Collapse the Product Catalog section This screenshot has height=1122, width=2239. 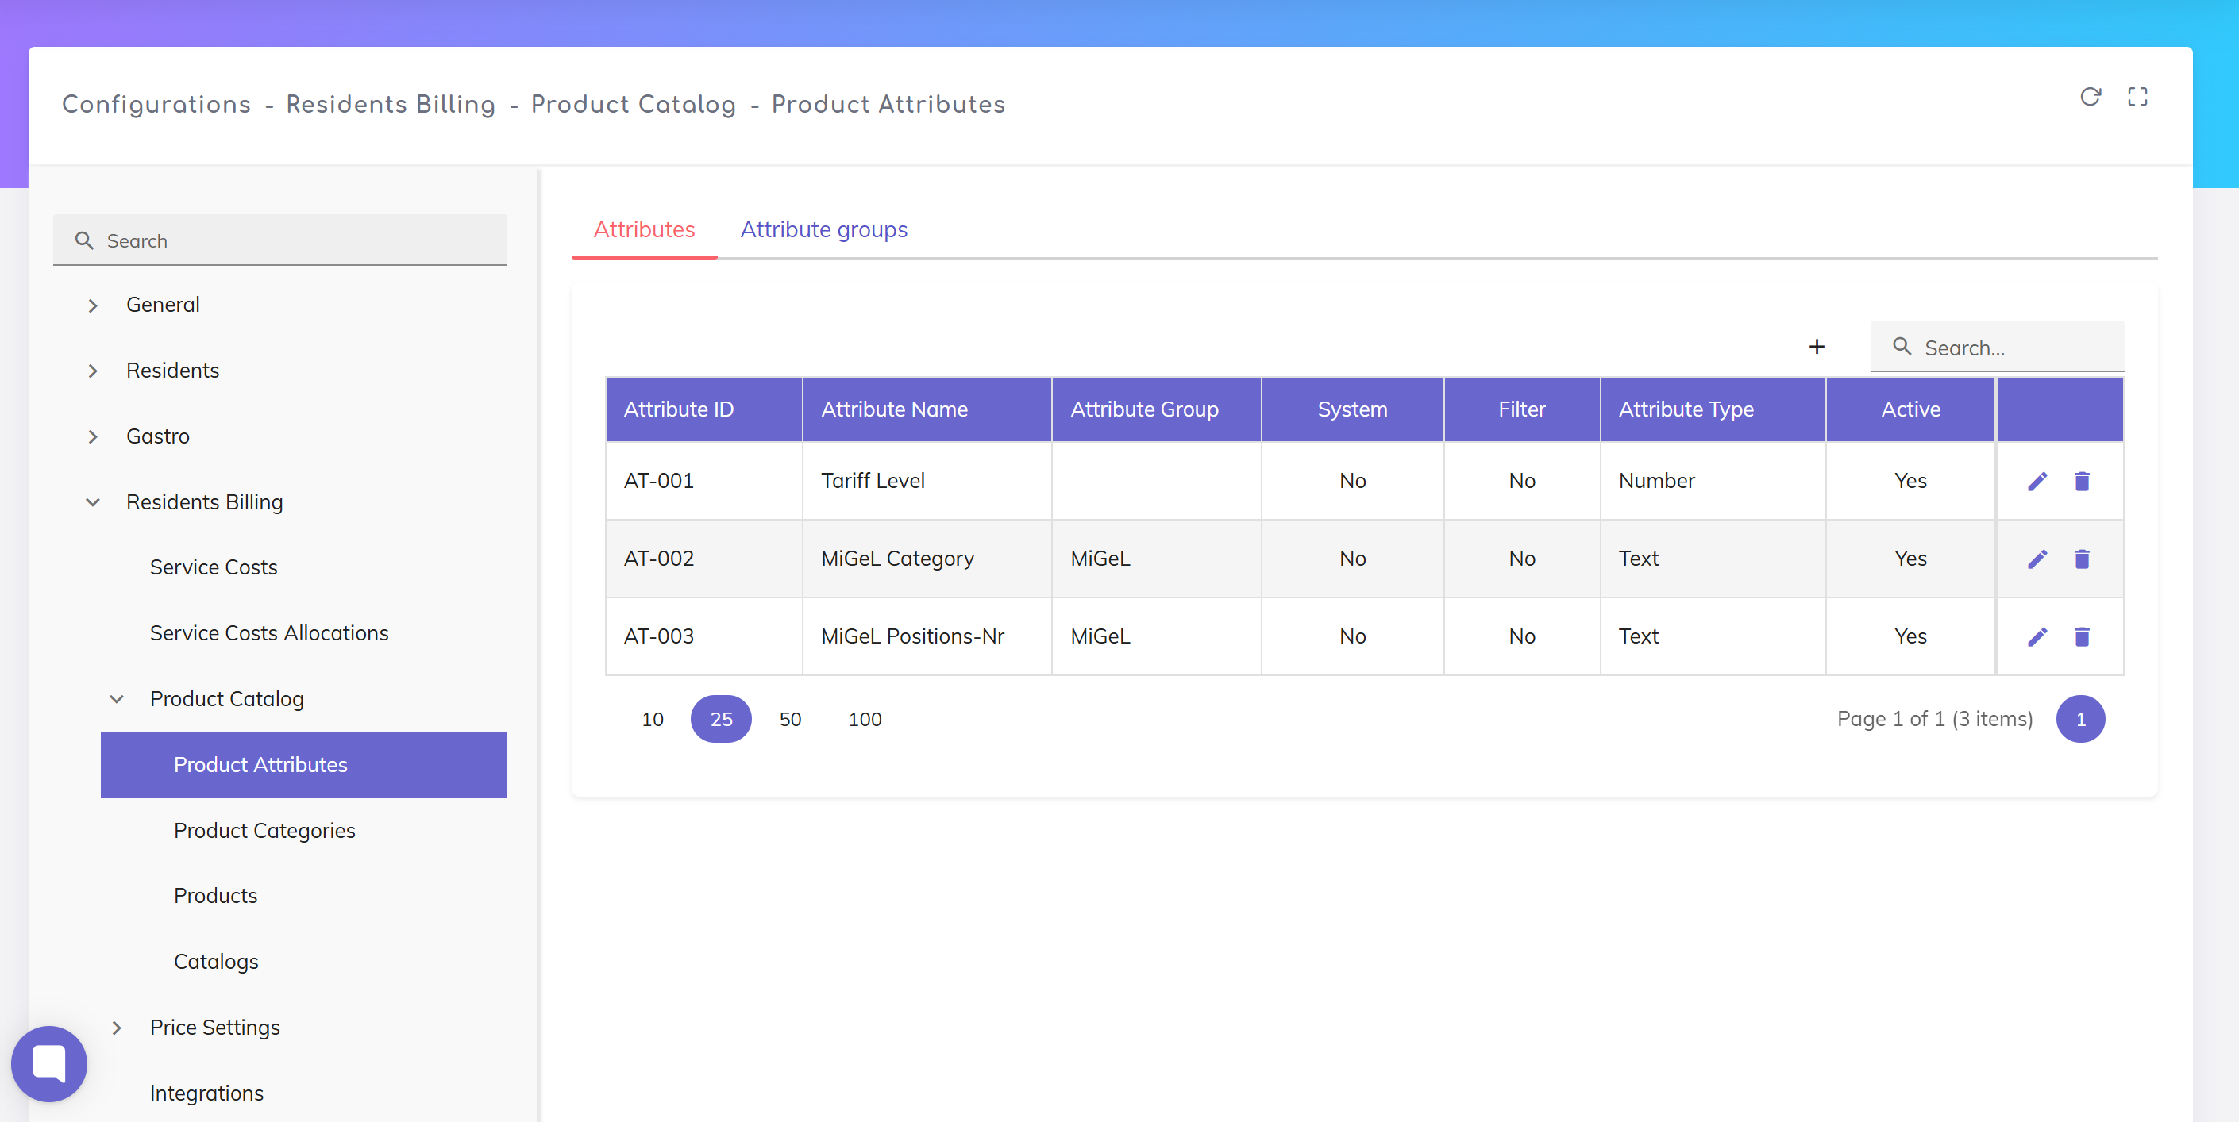pyautogui.click(x=117, y=699)
